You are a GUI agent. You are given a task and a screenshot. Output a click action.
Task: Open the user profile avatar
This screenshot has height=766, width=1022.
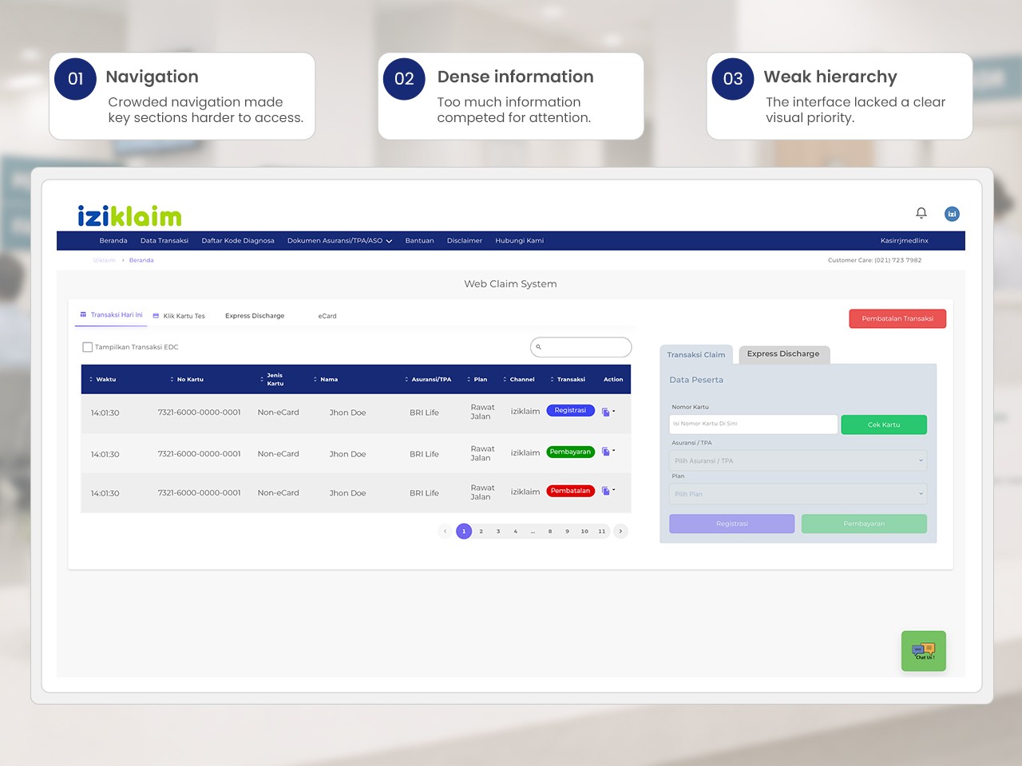point(952,214)
